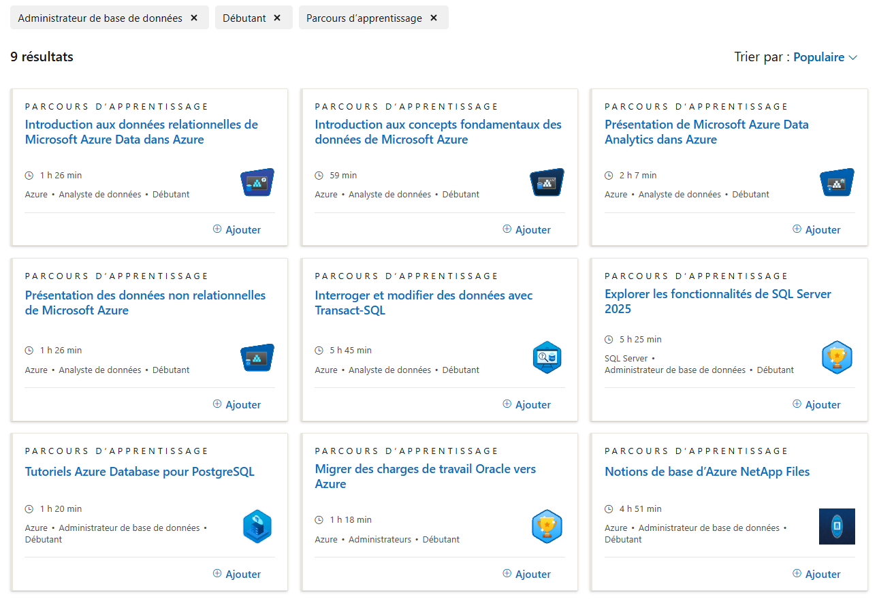Remove the Parcours d'apprentissage filter chip
The image size is (879, 599).
pyautogui.click(x=434, y=18)
